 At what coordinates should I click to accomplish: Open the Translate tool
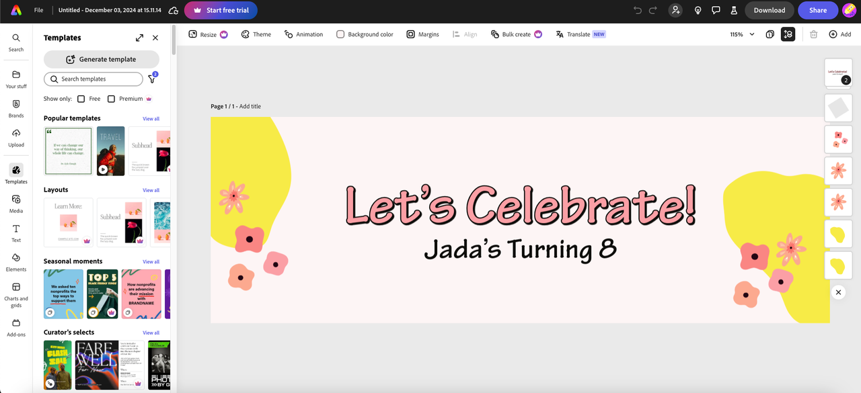[x=581, y=34]
